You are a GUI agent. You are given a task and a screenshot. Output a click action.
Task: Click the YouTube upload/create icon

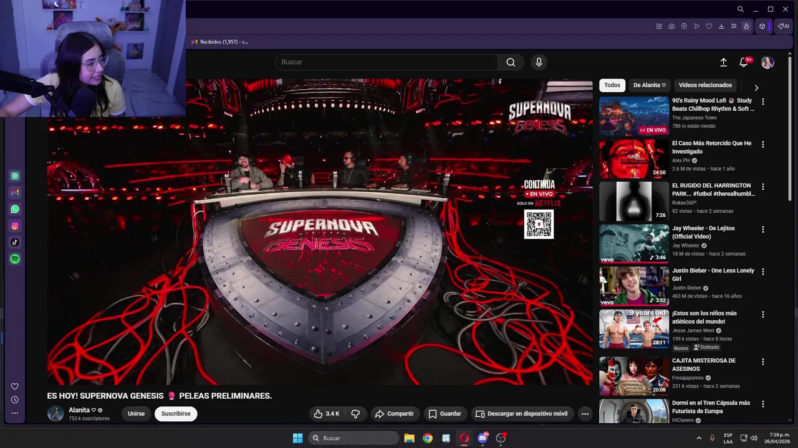coord(723,62)
